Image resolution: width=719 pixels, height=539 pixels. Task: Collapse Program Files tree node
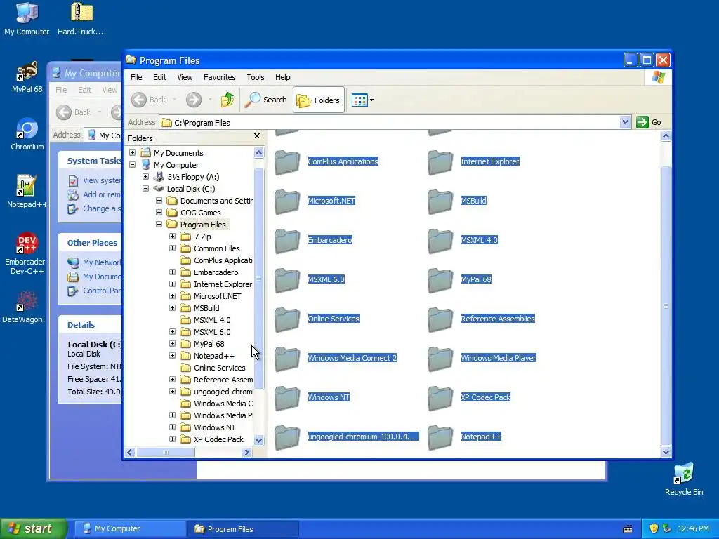(159, 224)
